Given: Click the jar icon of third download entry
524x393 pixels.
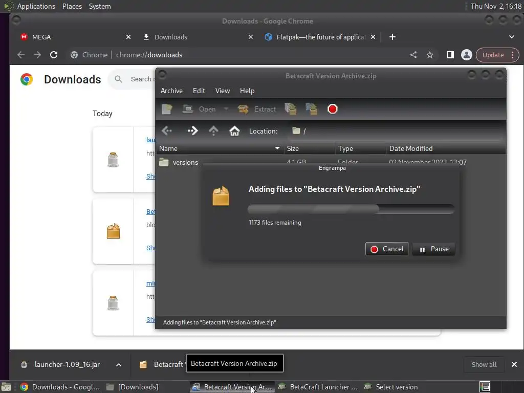Looking at the screenshot, I should coord(113,303).
